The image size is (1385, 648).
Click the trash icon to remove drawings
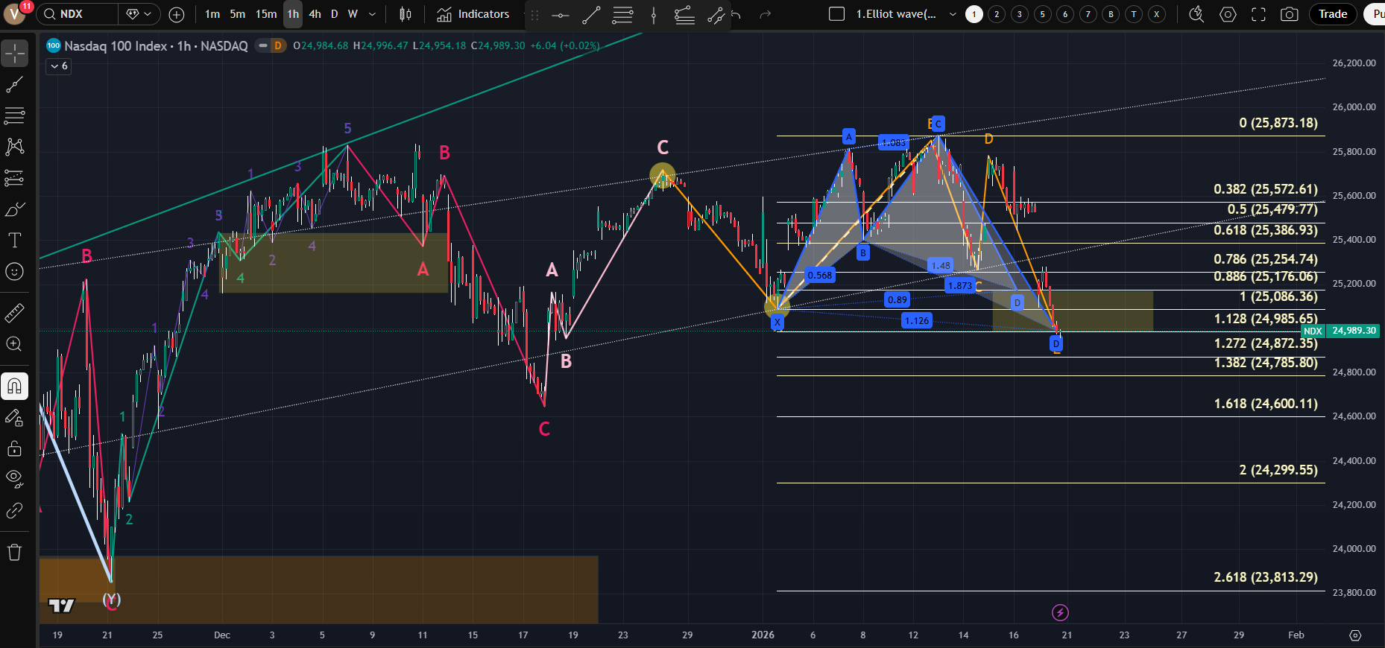click(x=14, y=552)
